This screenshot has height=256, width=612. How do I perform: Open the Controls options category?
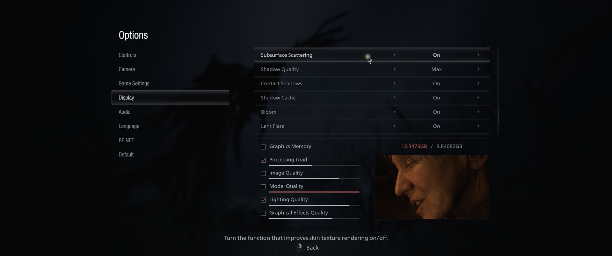pyautogui.click(x=127, y=55)
